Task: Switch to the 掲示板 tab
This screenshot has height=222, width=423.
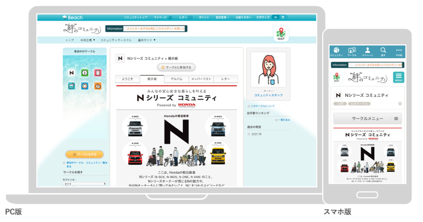Action: [152, 79]
